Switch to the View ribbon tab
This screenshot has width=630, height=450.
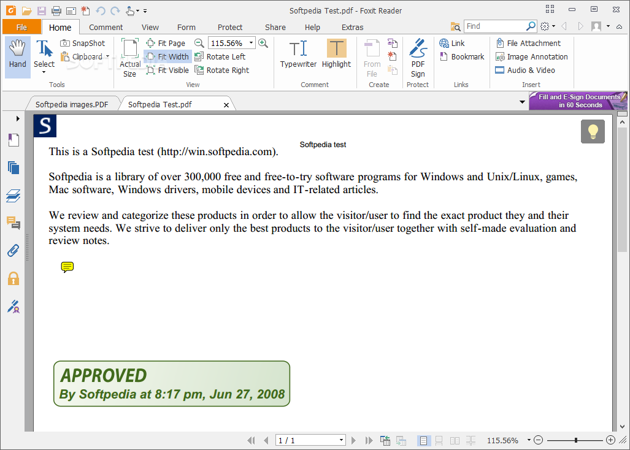pos(150,28)
